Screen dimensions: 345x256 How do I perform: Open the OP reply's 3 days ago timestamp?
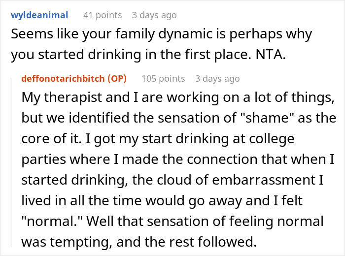point(217,79)
